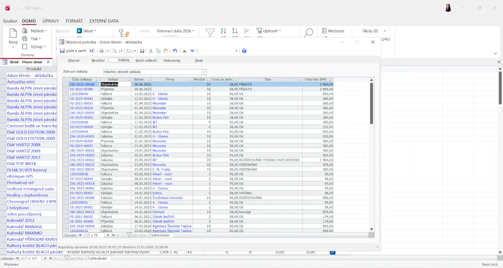Click the sort A to Z ascending icon
The height and width of the screenshot is (268, 503).
click(224, 31)
